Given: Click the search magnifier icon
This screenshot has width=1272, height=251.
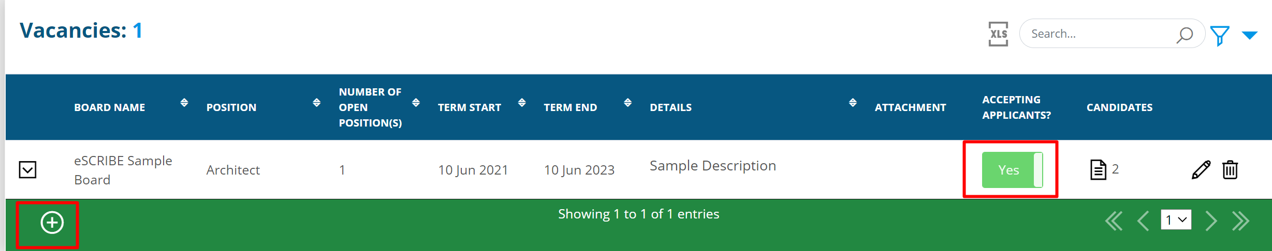Looking at the screenshot, I should pyautogui.click(x=1184, y=35).
